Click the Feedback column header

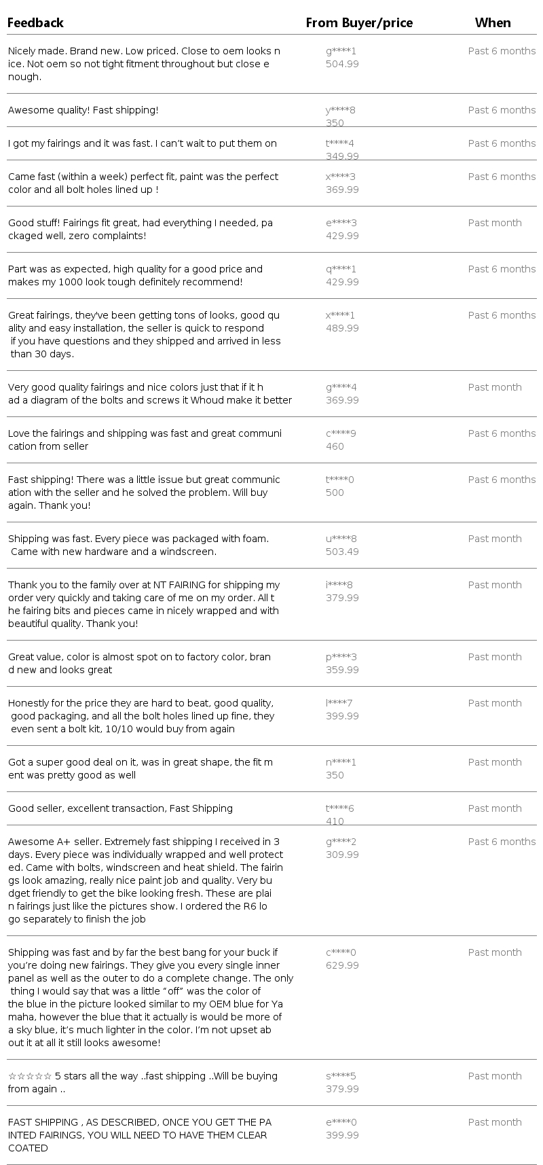click(x=35, y=23)
